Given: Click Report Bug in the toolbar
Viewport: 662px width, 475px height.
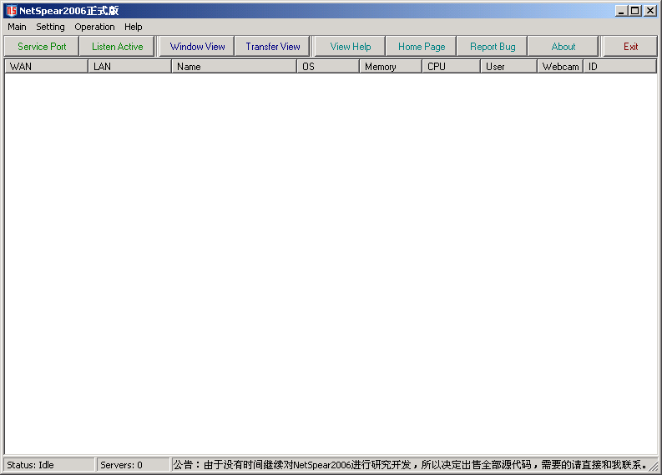Looking at the screenshot, I should click(x=493, y=47).
